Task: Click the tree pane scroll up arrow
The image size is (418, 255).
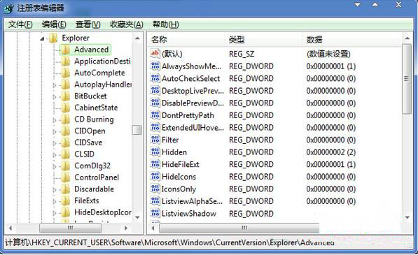Action: click(137, 38)
